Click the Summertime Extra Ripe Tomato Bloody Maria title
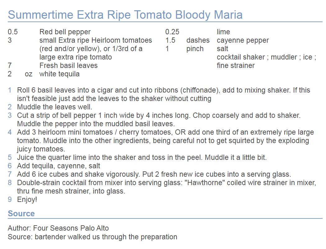The width and height of the screenshot is (326, 249). tap(125, 15)
